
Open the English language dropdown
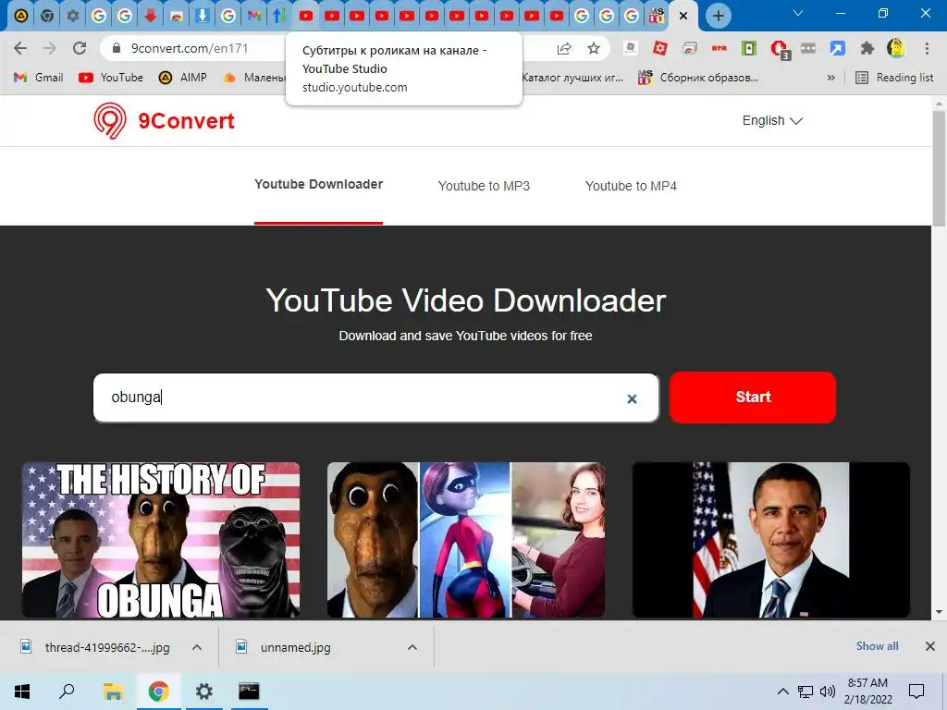click(772, 121)
